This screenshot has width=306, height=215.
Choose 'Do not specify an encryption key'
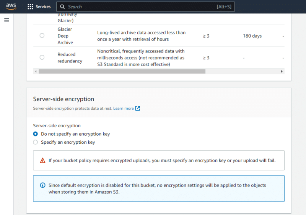point(36,134)
